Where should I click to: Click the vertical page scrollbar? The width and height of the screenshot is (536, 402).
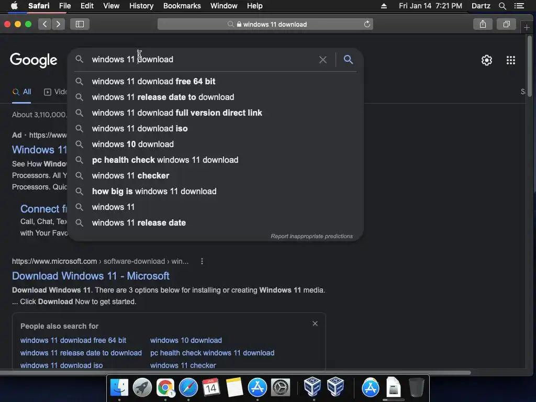(x=530, y=66)
